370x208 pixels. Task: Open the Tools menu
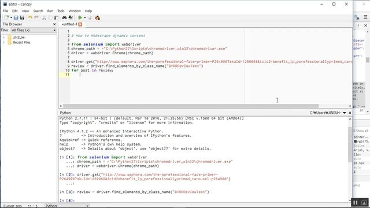(61, 11)
